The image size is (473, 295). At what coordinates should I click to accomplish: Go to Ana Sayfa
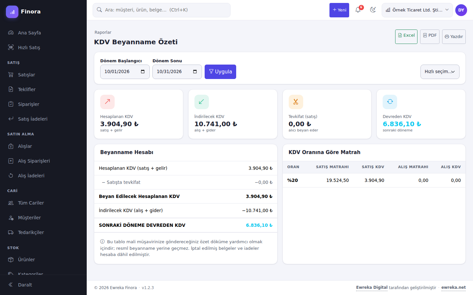tap(43, 33)
